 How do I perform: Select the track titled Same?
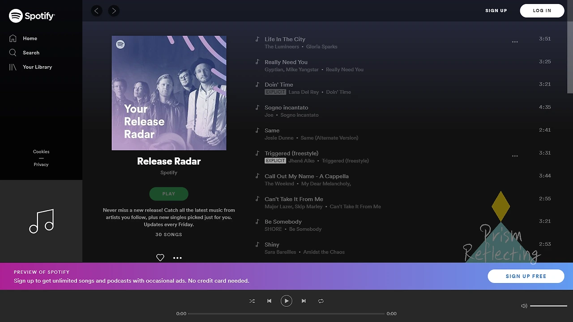(x=272, y=131)
